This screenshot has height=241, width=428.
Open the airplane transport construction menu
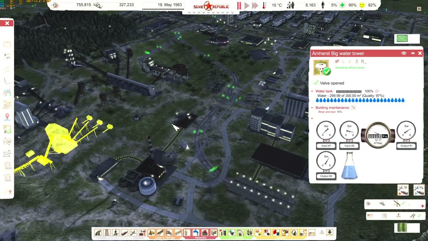(x=133, y=232)
